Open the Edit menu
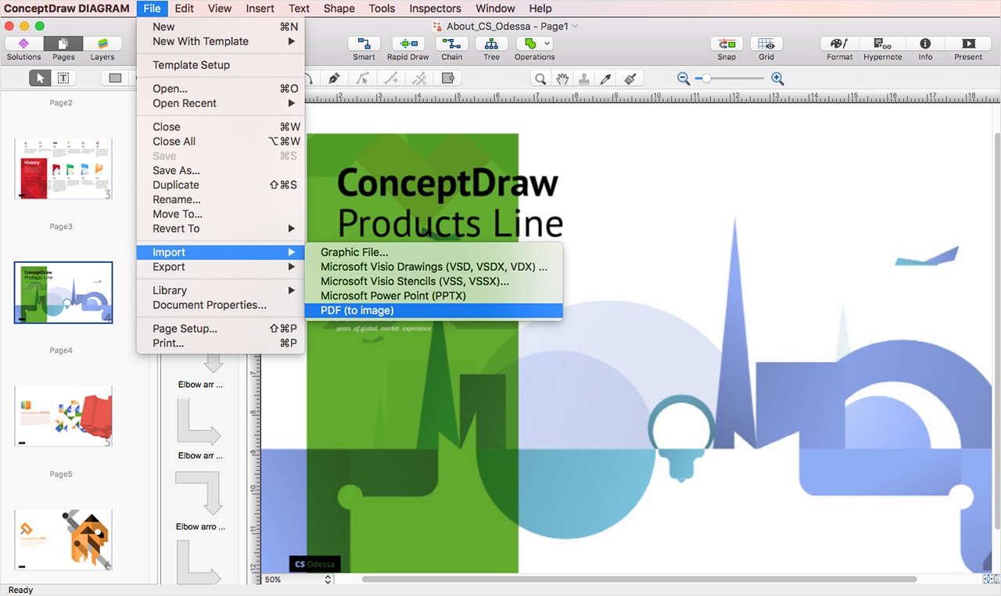This screenshot has width=1001, height=596. click(185, 9)
